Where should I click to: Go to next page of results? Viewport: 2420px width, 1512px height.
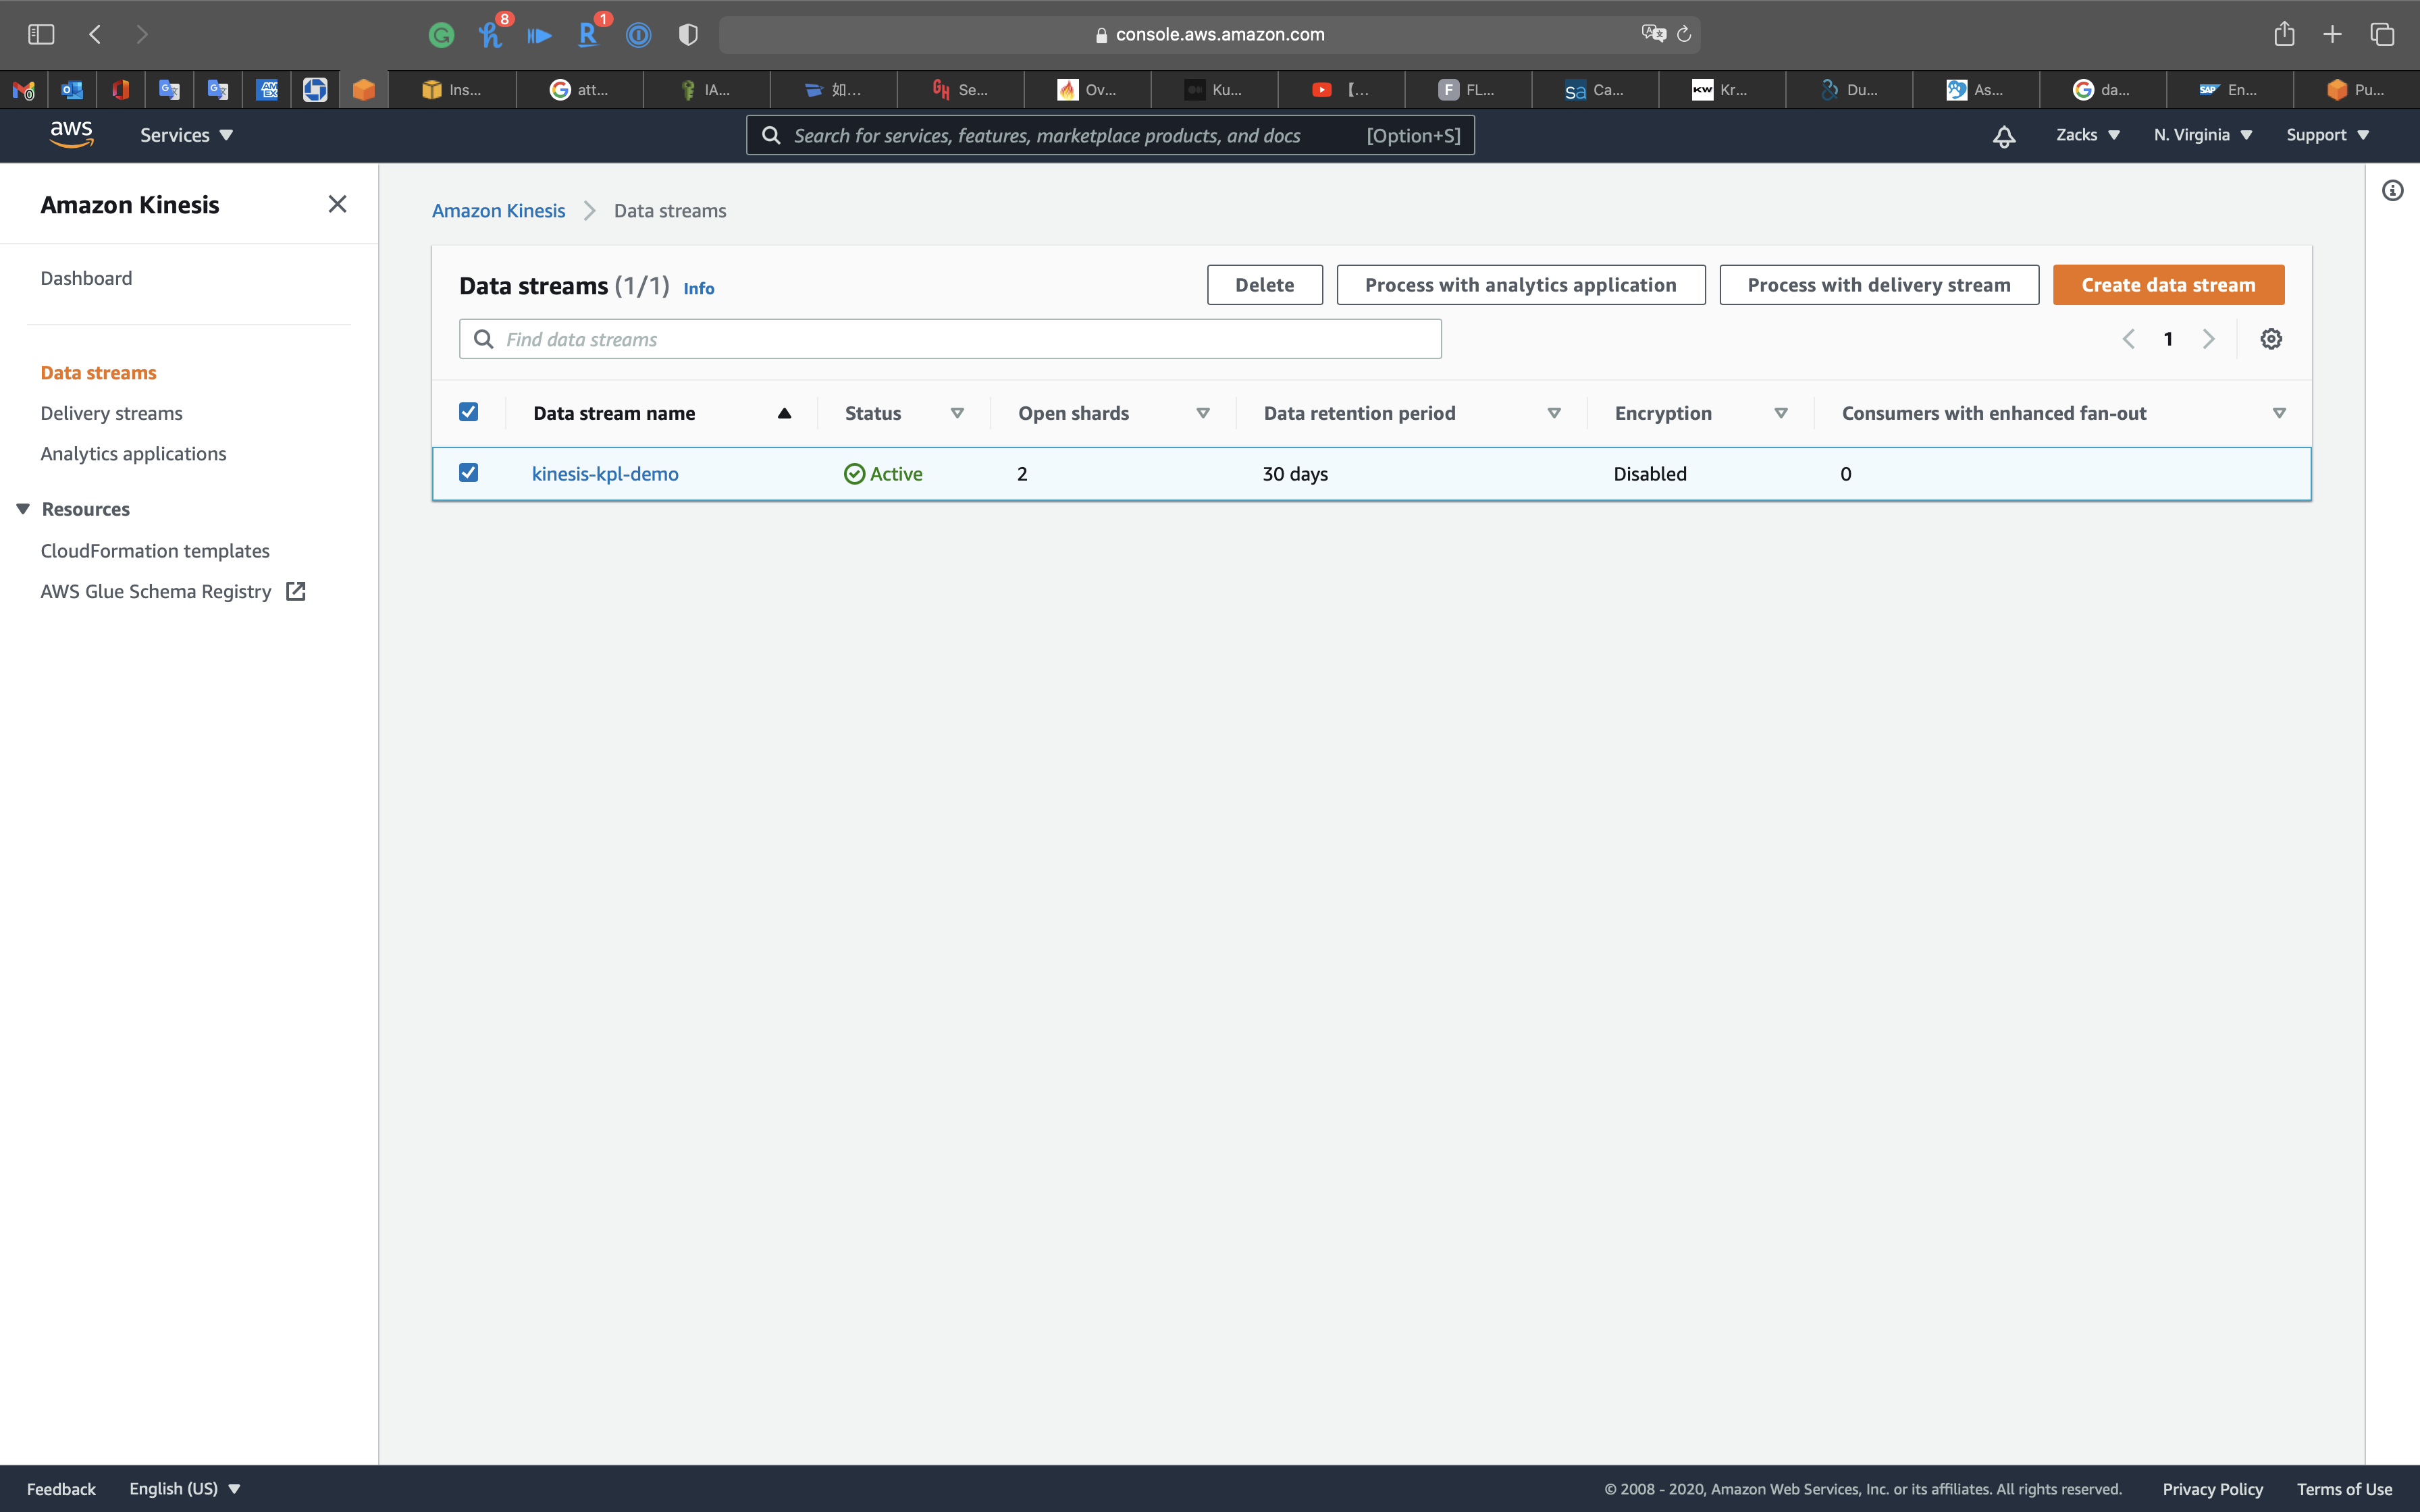pyautogui.click(x=2208, y=339)
